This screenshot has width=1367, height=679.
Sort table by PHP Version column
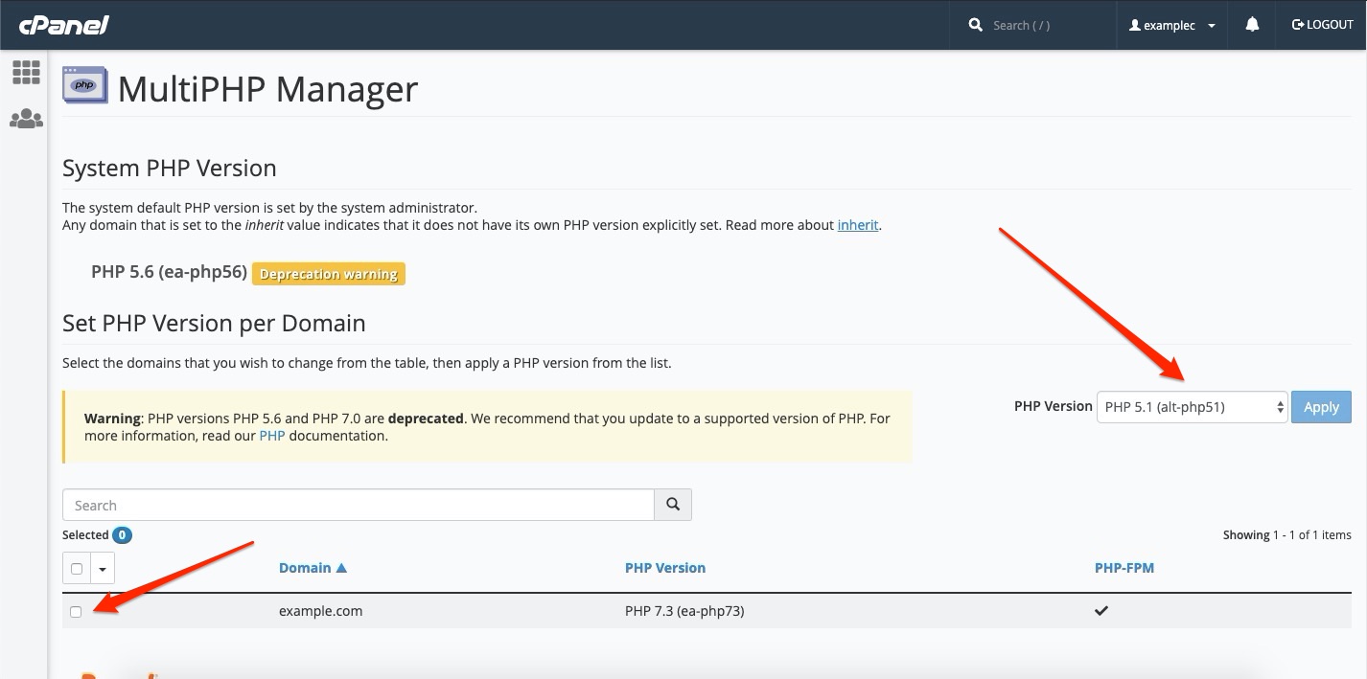(x=665, y=568)
